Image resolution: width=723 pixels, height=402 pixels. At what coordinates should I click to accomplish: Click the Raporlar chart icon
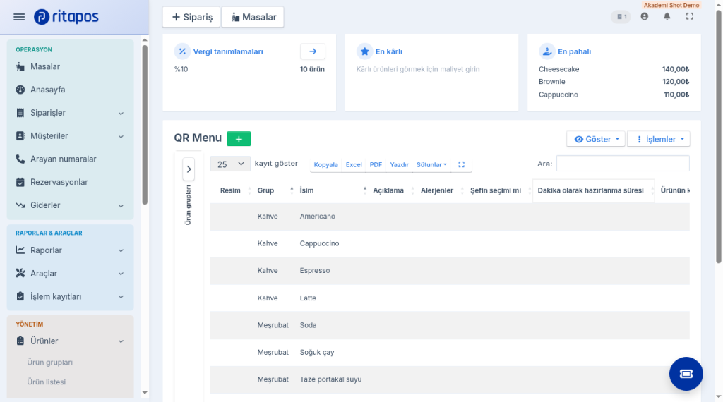click(x=20, y=250)
